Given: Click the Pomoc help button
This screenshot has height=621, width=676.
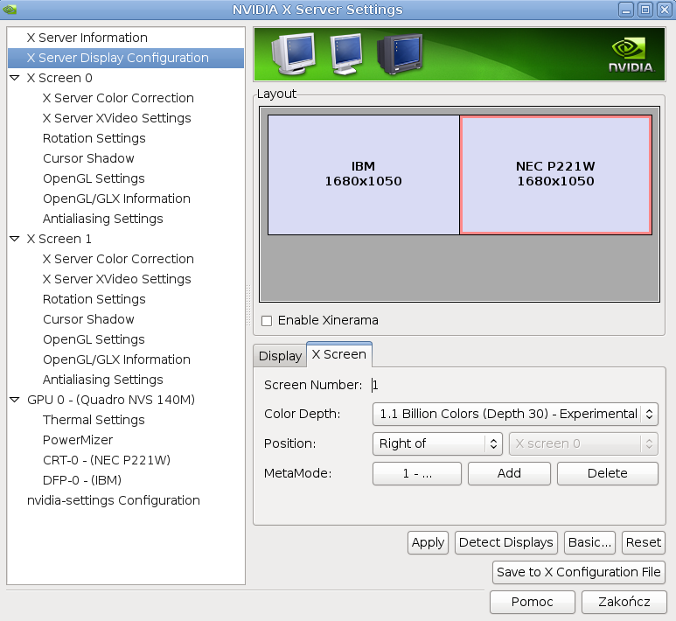Looking at the screenshot, I should pos(532,602).
